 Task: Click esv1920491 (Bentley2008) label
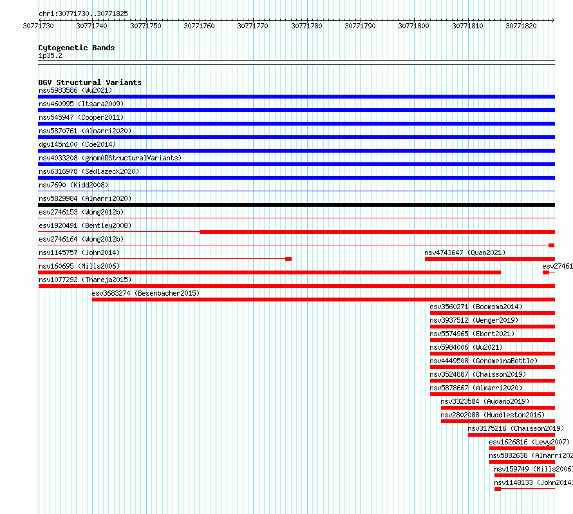coord(85,225)
